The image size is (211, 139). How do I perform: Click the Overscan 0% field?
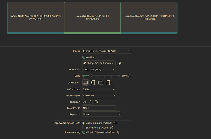point(87,102)
